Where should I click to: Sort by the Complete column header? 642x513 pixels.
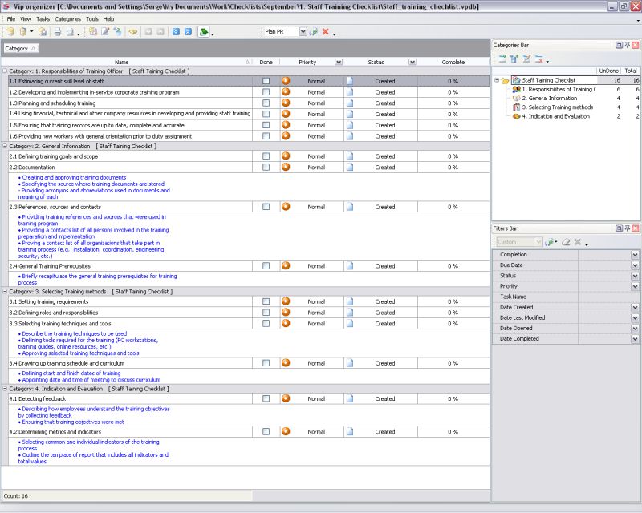click(453, 62)
